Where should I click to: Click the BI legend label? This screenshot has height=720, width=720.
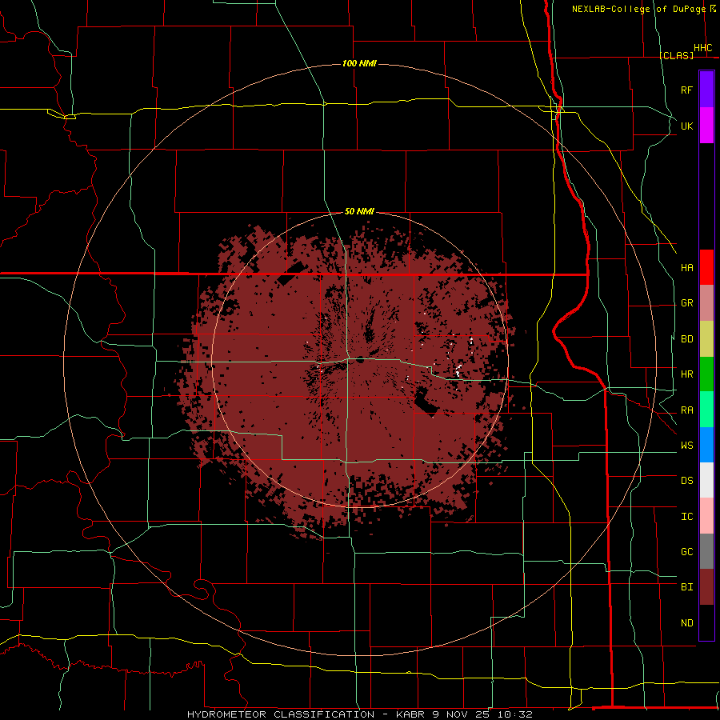(x=686, y=587)
